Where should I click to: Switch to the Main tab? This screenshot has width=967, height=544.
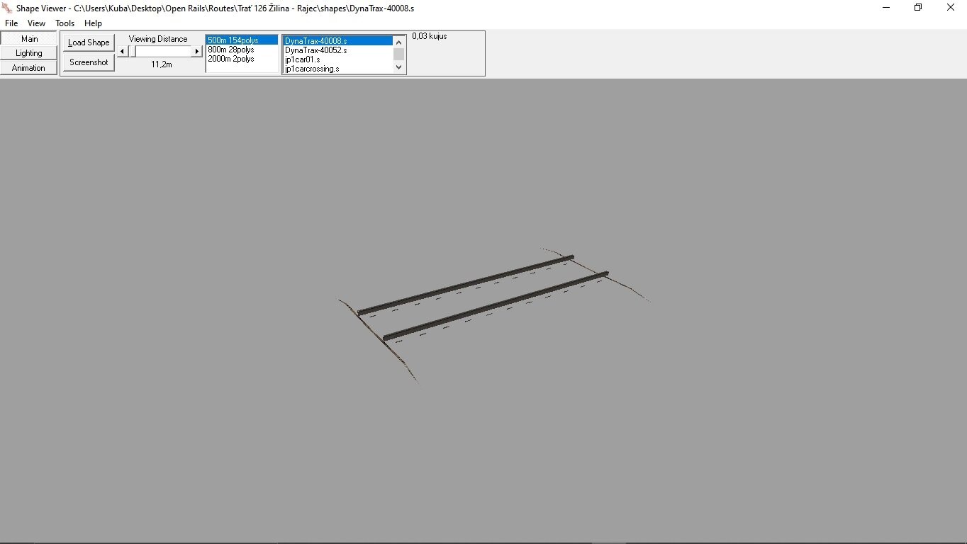[x=29, y=38]
